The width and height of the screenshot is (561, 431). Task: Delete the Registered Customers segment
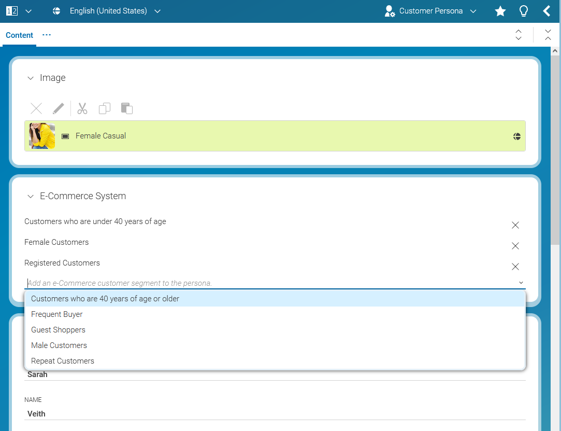tap(515, 267)
